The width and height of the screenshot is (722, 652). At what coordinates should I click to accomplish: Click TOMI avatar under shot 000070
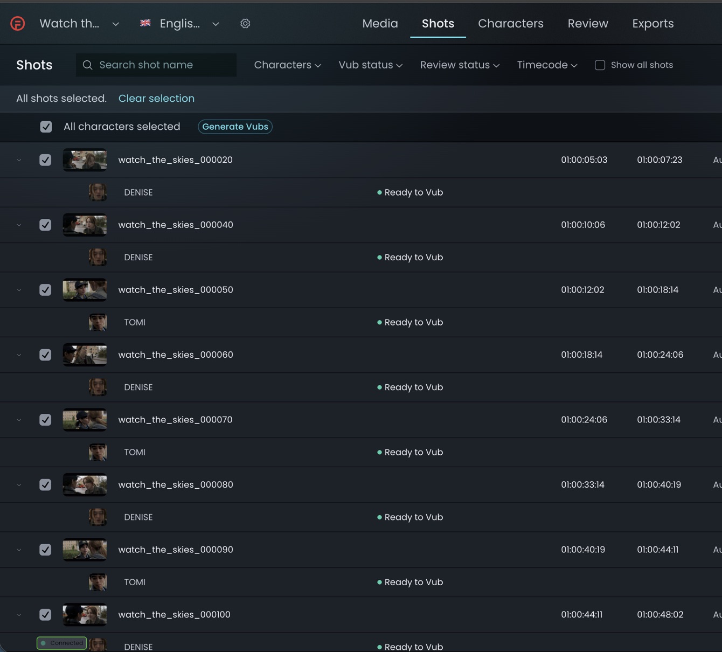(x=98, y=452)
